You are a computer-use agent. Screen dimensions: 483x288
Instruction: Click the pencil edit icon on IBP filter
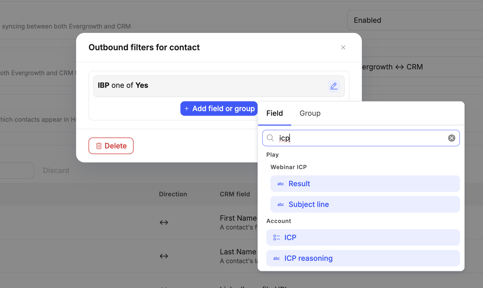click(x=334, y=86)
